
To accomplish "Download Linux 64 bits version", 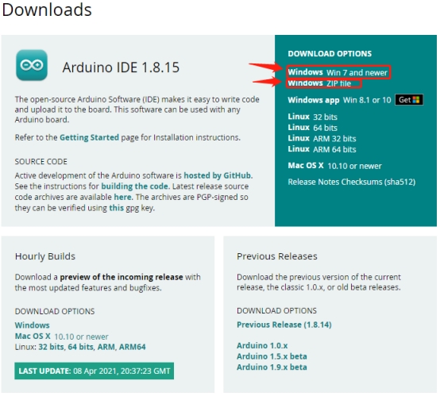I will 312,128.
